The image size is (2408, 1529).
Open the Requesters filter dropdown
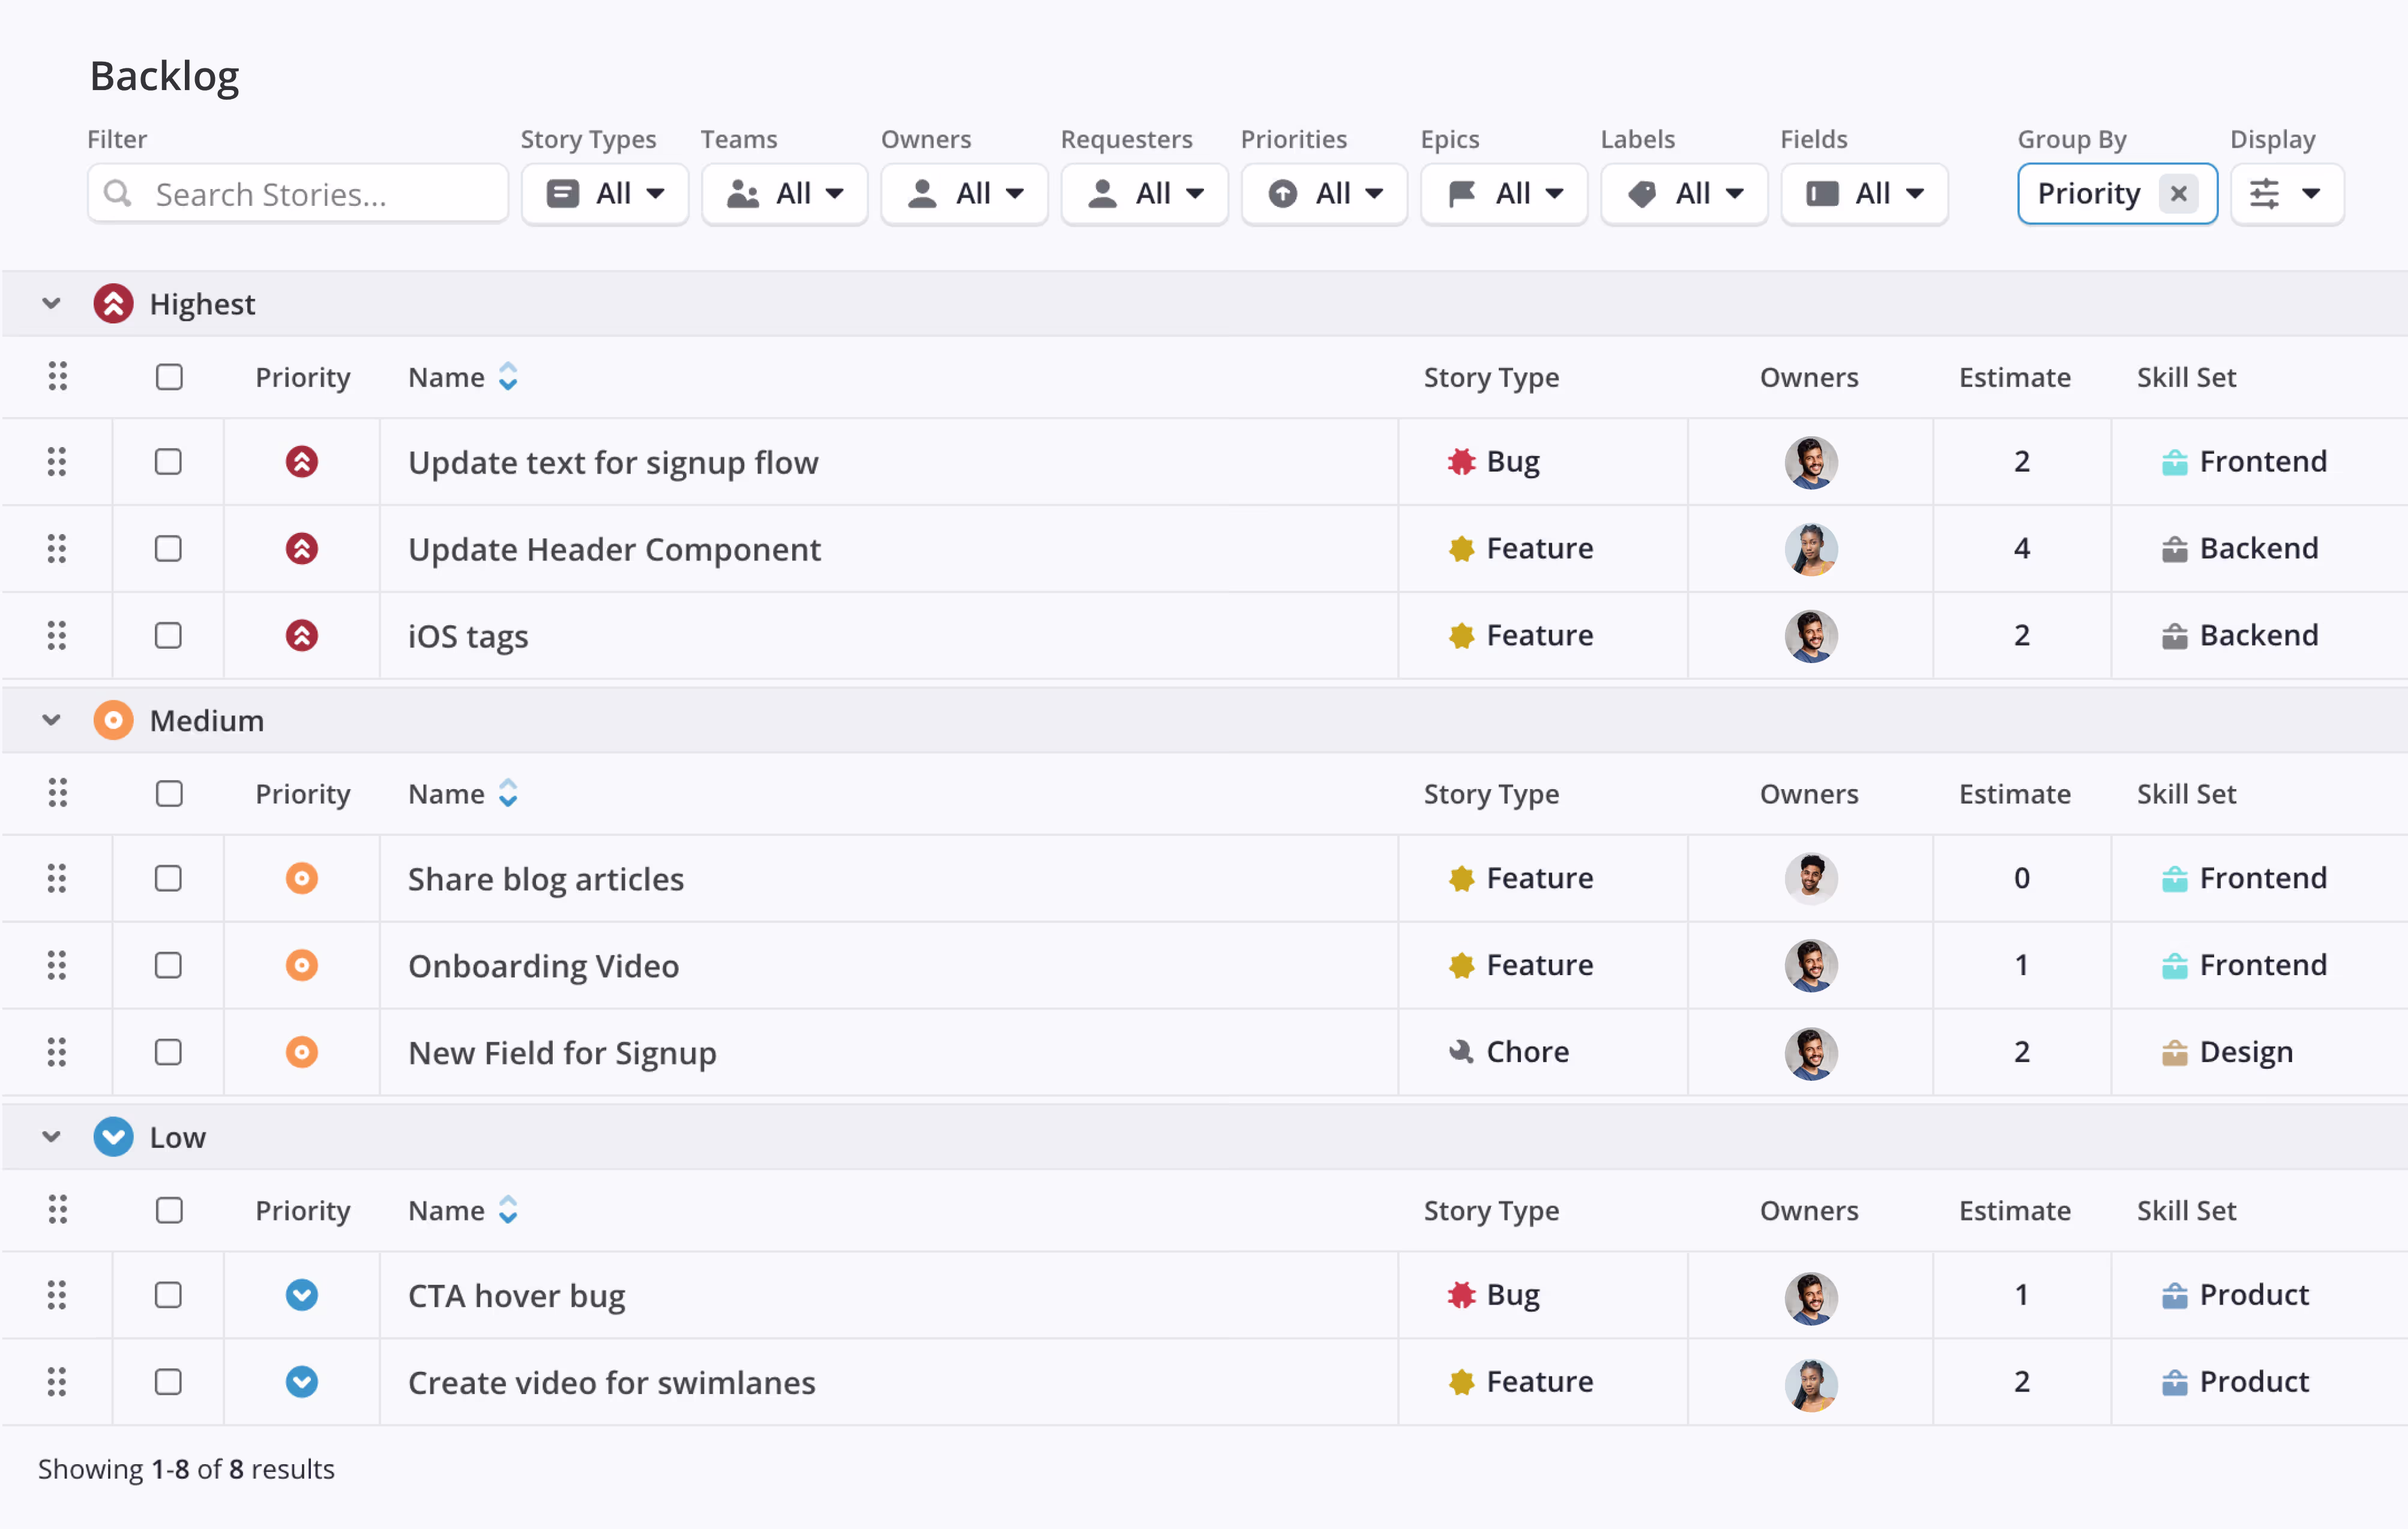(1145, 194)
